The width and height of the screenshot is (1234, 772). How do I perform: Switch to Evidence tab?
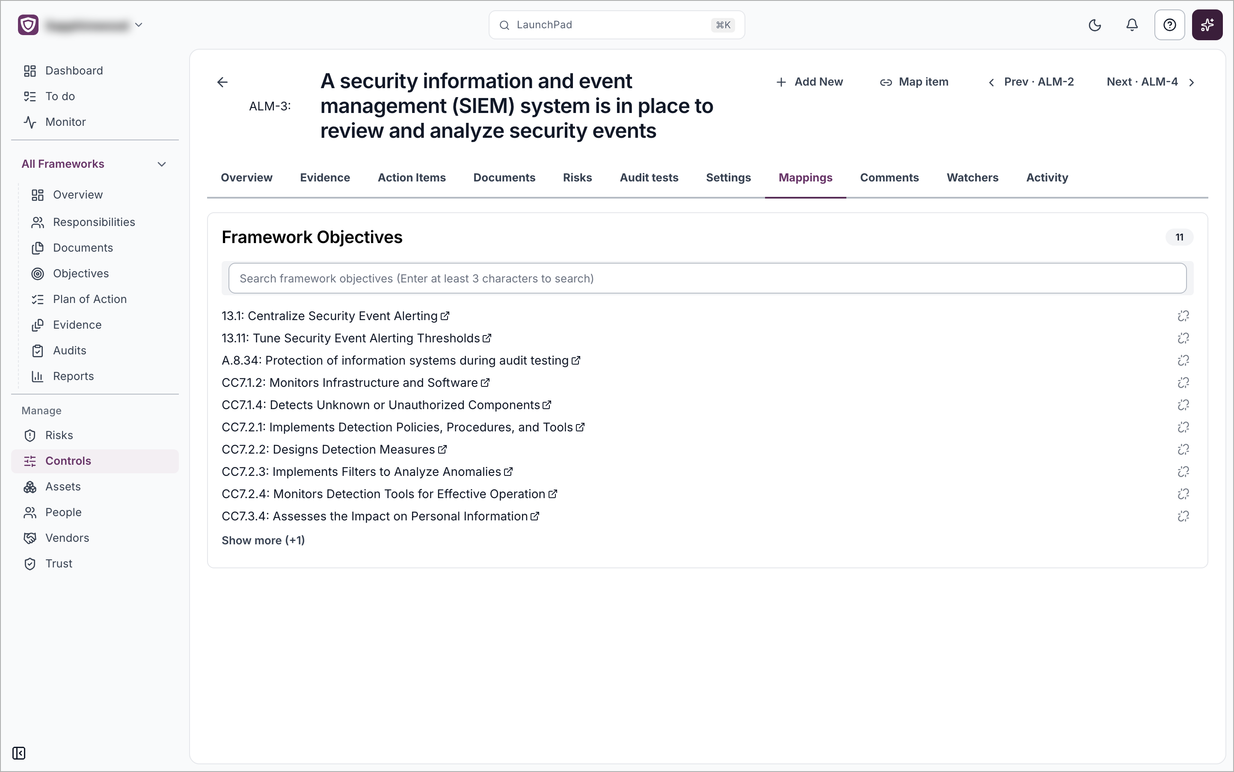click(x=325, y=178)
